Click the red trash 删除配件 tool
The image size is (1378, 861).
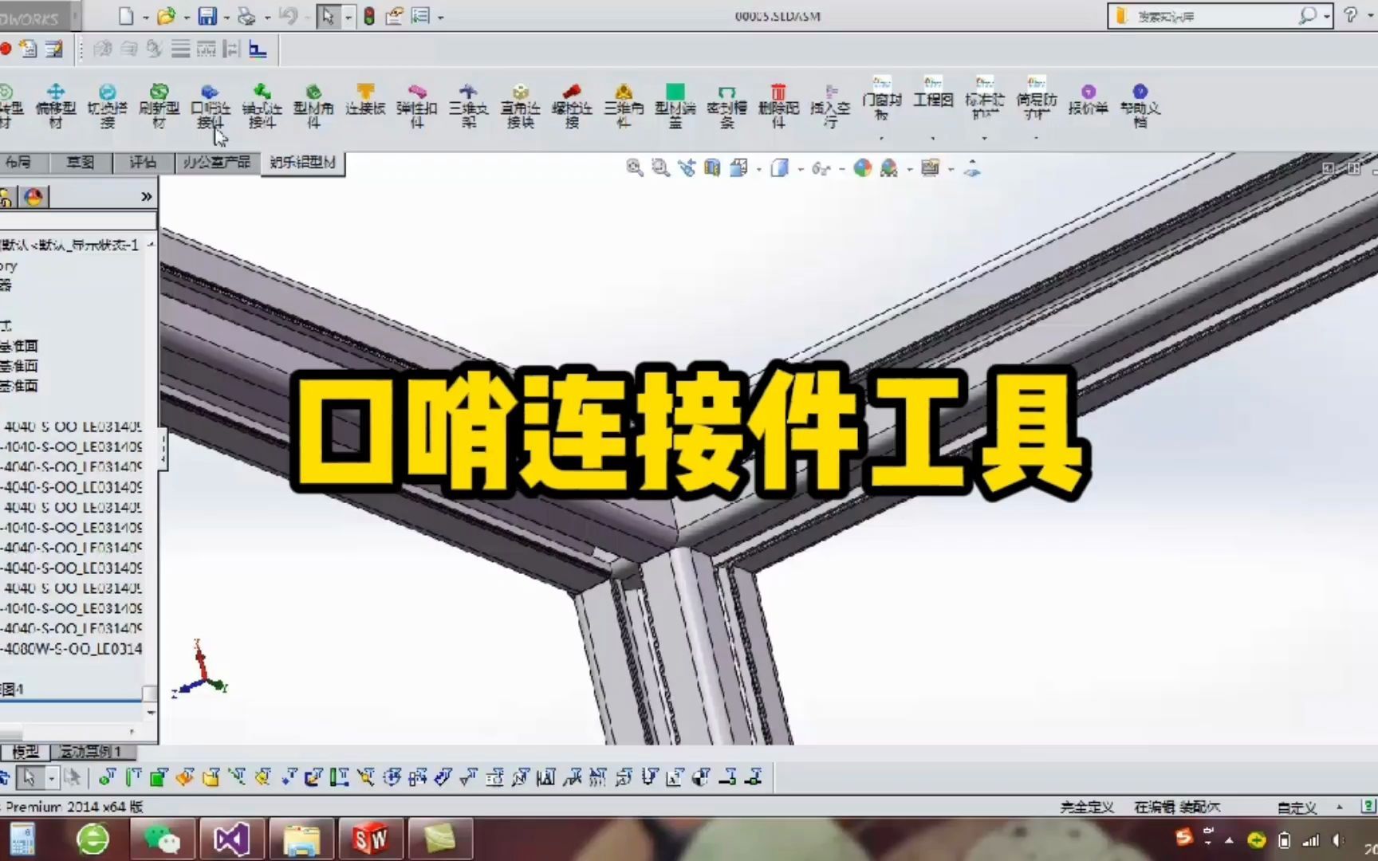[x=778, y=107]
